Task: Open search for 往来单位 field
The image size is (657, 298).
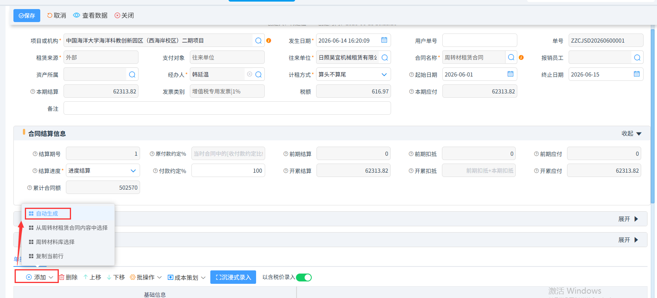Action: pyautogui.click(x=385, y=58)
